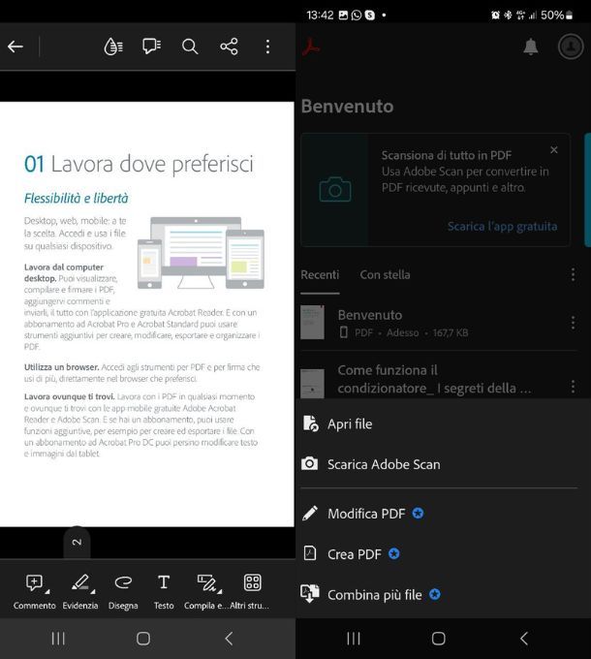Tap the search magnifier in PDF viewer
This screenshot has height=659, width=591.
190,47
